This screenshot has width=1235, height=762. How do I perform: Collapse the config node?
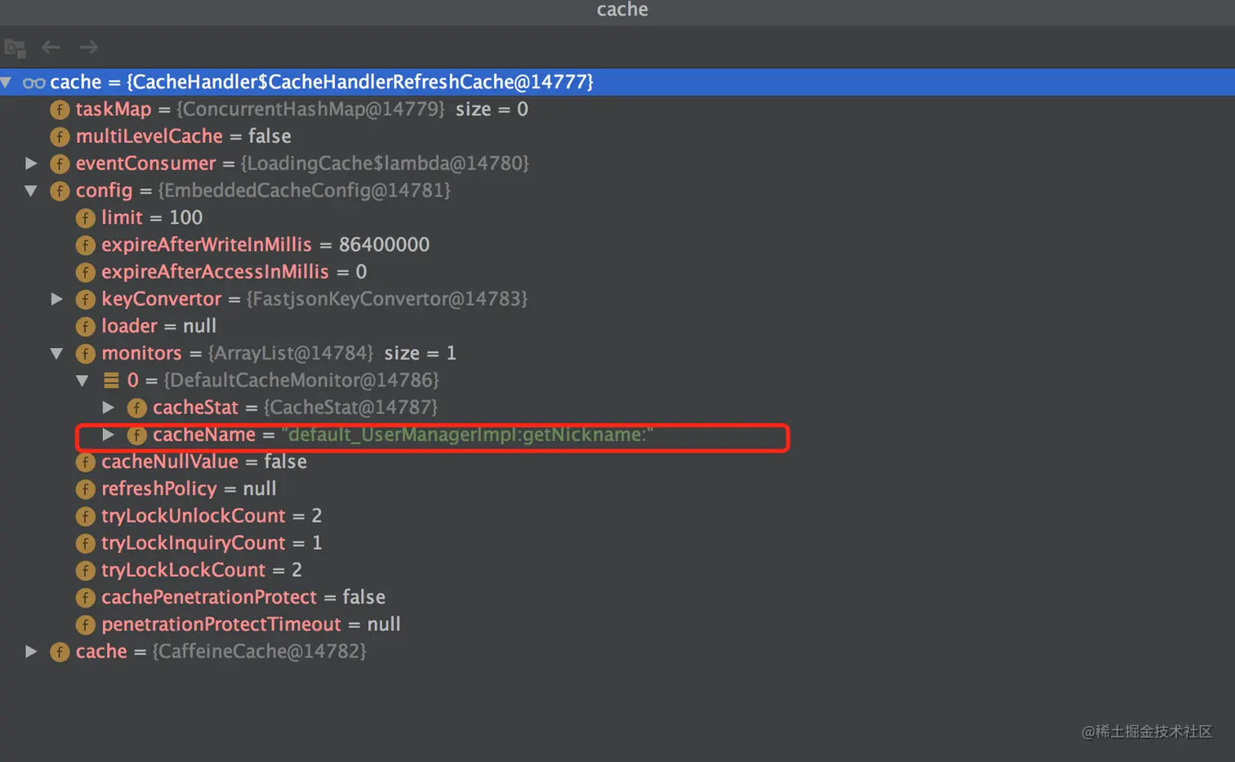[x=31, y=190]
